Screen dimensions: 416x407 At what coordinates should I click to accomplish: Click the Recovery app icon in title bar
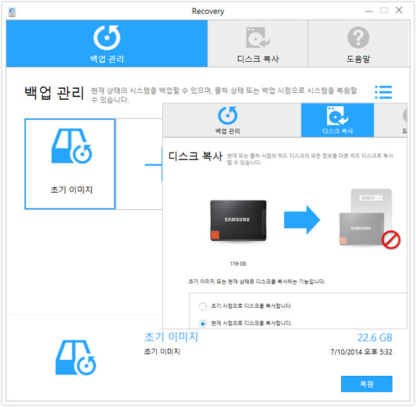(12, 12)
